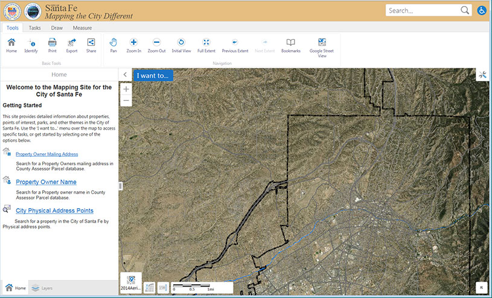Open the City Physical Address Points link
This screenshot has width=492, height=298.
[x=54, y=211]
